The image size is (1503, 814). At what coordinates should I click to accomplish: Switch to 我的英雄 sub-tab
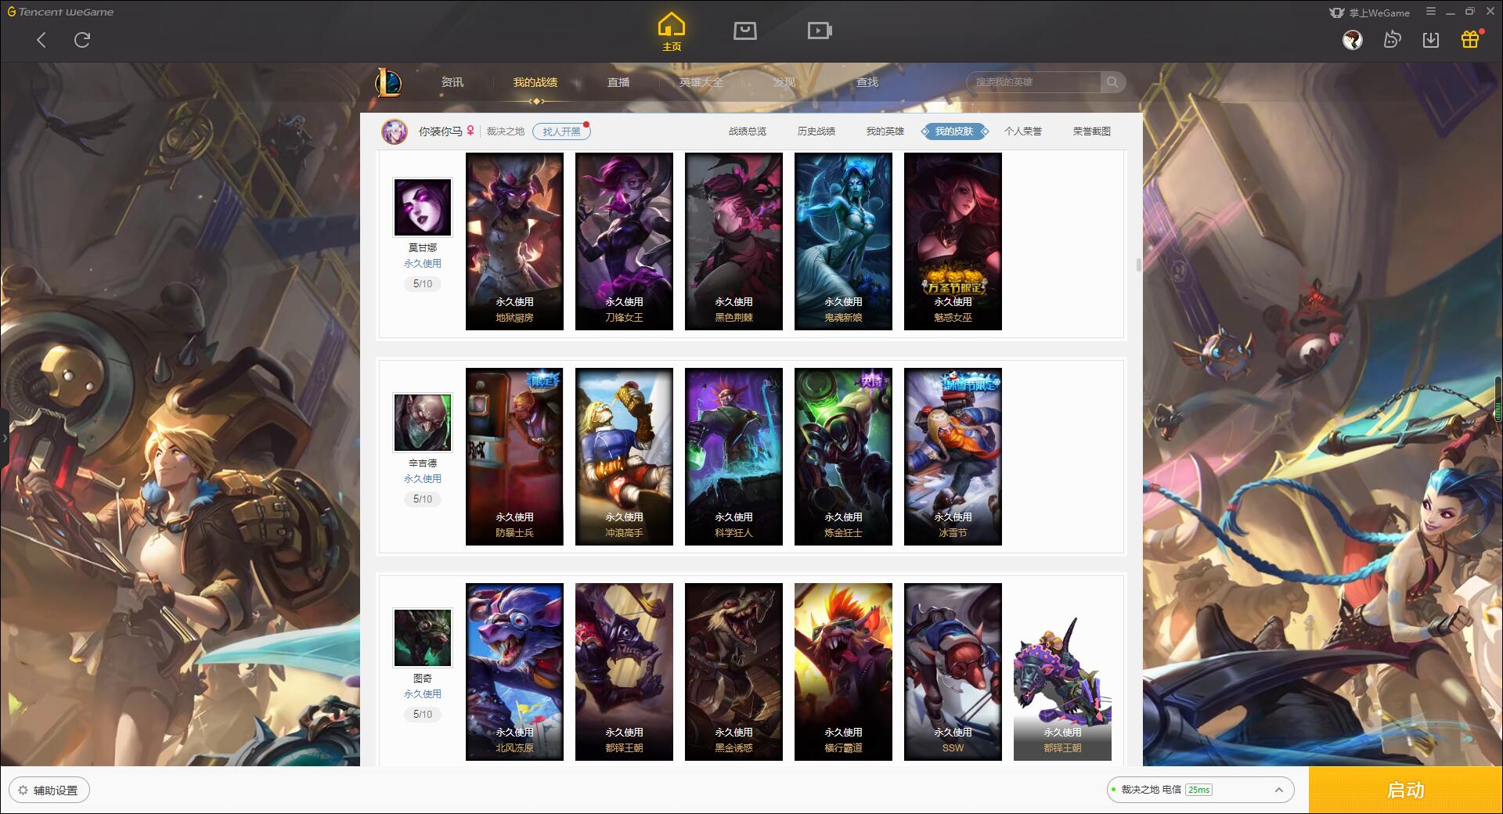coord(885,131)
